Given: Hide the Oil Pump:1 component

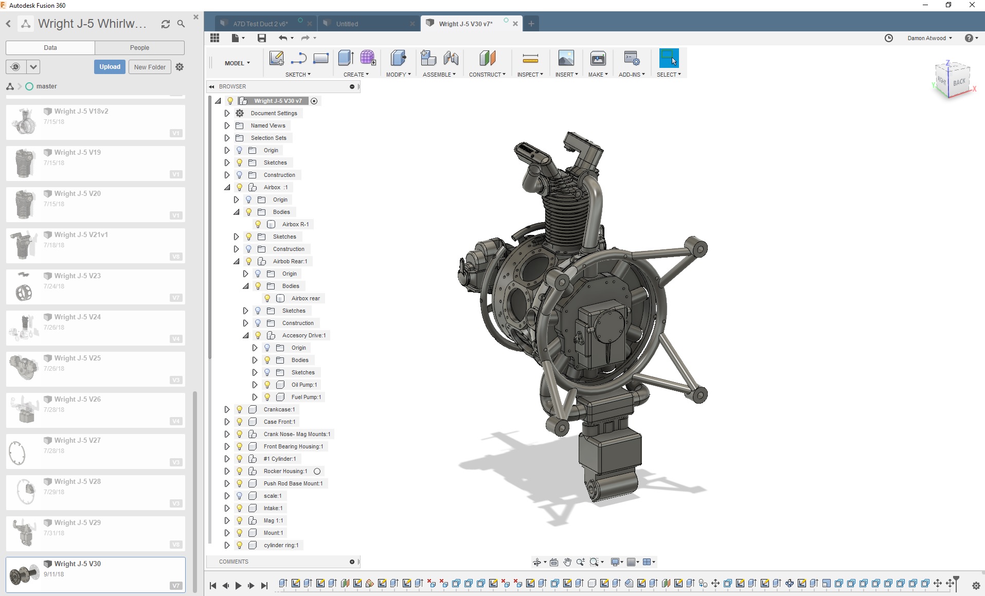Looking at the screenshot, I should tap(267, 385).
